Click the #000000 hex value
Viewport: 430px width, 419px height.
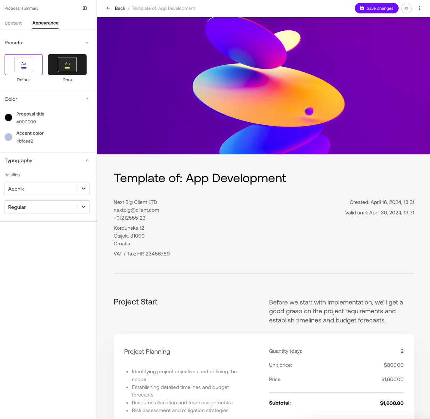click(26, 122)
